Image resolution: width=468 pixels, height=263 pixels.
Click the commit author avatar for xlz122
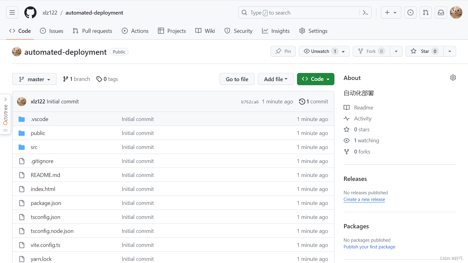coord(22,102)
